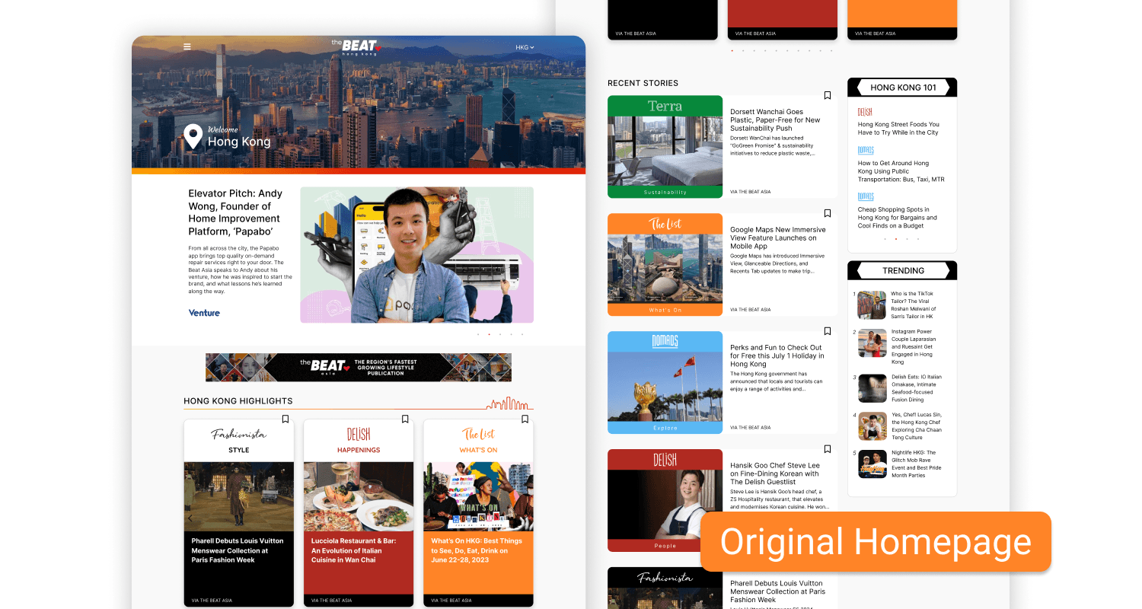The image size is (1142, 609).
Task: Open trending TikTok Tailor Roshan Melwani story
Action: point(912,304)
